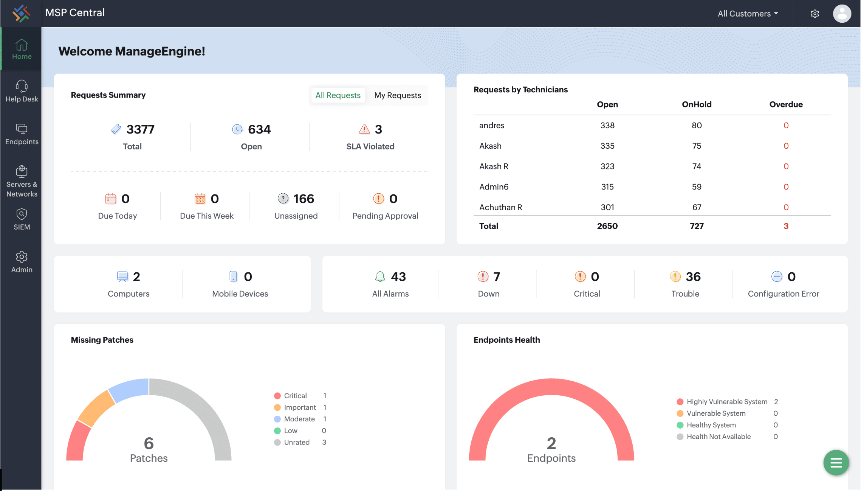Open the 36 Trouble alarms count
861x491 pixels.
point(693,277)
